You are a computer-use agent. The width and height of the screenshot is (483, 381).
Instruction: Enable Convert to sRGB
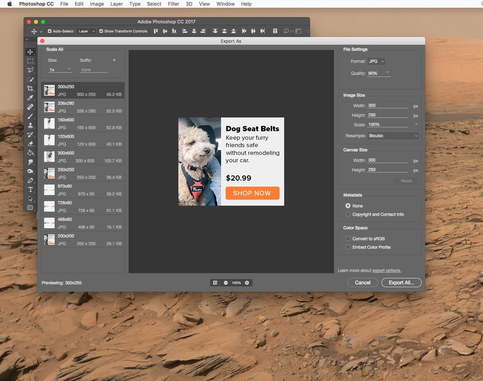click(348, 238)
